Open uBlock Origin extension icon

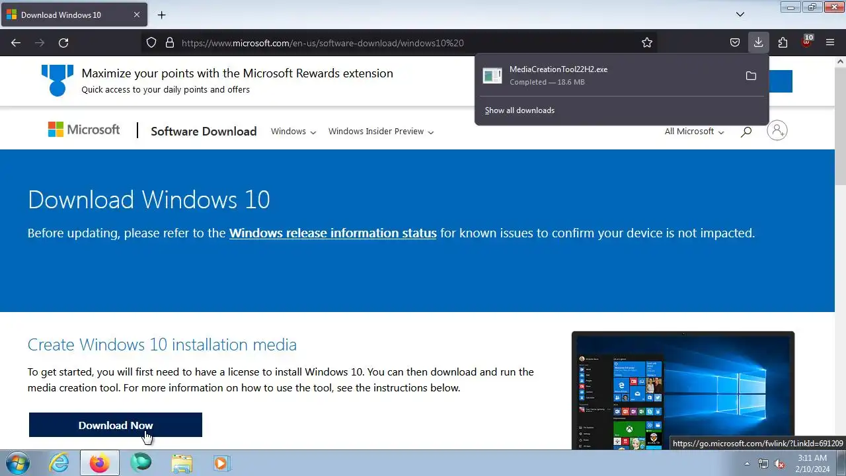click(x=806, y=42)
